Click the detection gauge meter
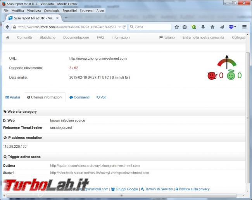 click(227, 62)
